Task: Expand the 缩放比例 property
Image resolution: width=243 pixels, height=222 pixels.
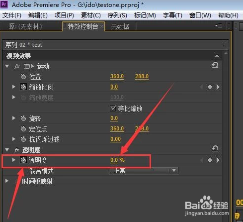Action: pos(14,87)
